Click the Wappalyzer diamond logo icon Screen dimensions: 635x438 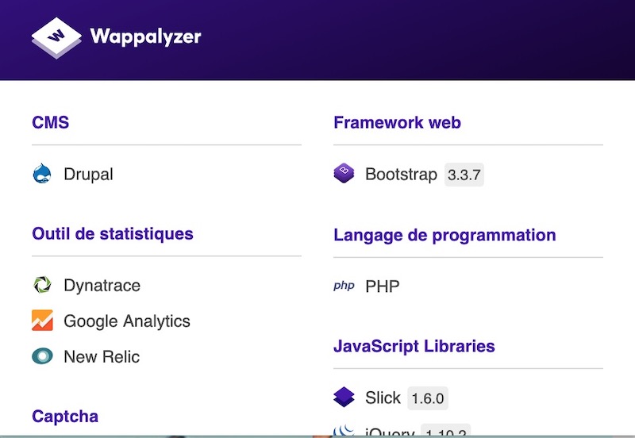tap(56, 37)
